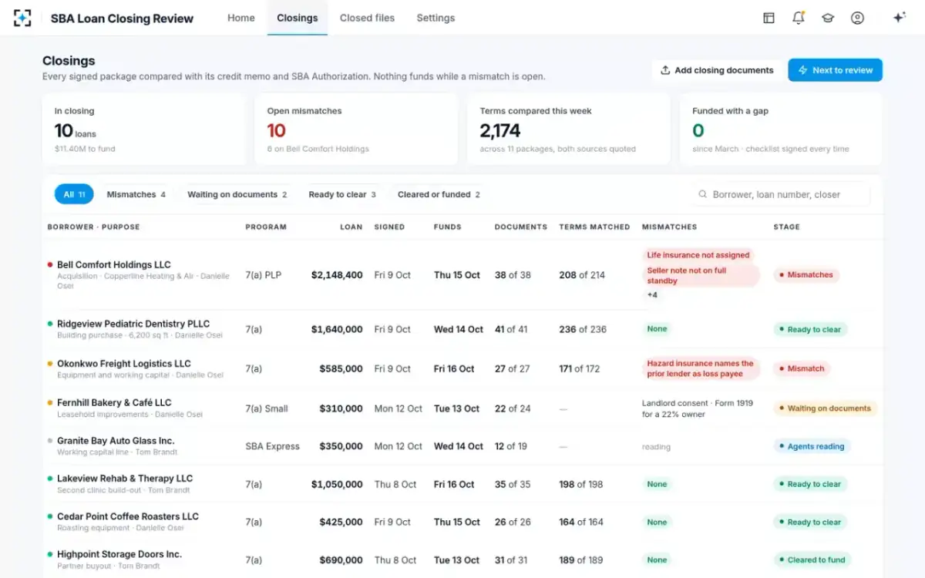925x578 pixels.
Task: Click the Agents reading stage badge
Action: coord(812,446)
